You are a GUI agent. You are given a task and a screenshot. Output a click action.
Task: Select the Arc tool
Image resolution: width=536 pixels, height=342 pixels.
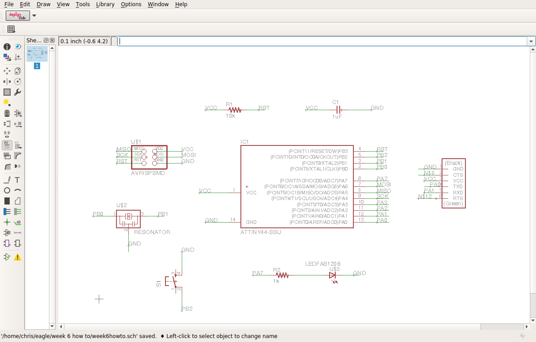pyautogui.click(x=18, y=190)
